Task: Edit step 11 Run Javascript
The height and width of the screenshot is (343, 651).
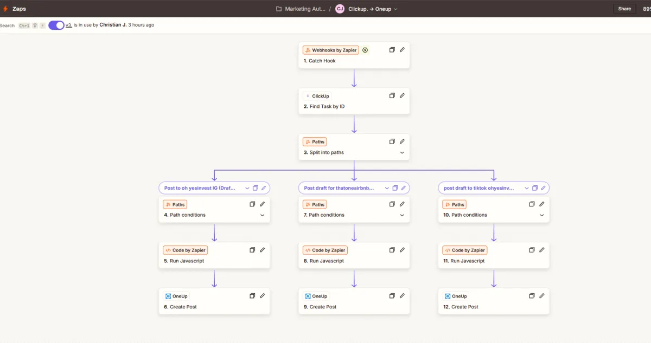Action: coord(541,250)
